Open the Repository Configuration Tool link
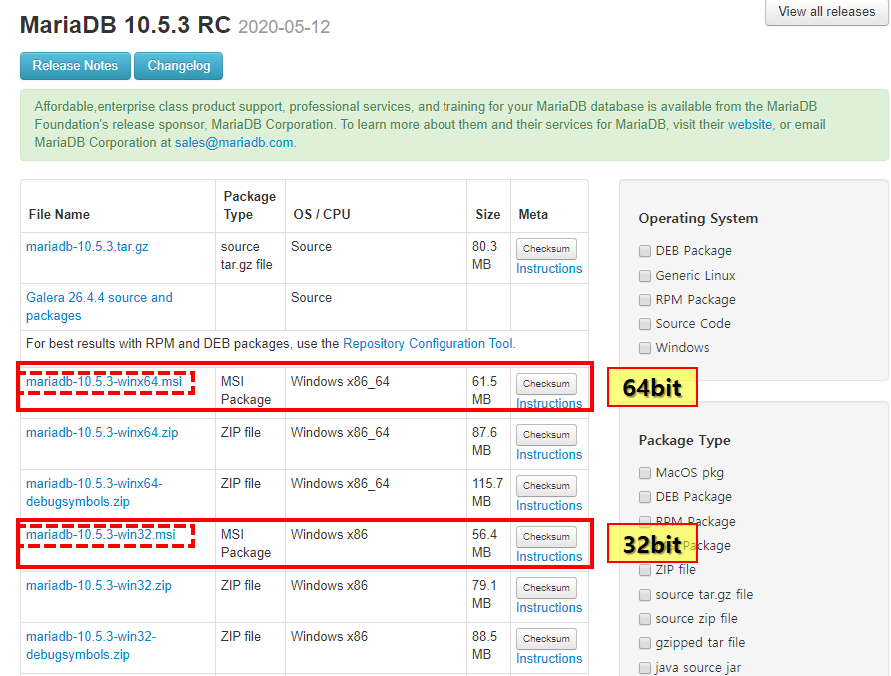Image resolution: width=891 pixels, height=676 pixels. [x=428, y=344]
